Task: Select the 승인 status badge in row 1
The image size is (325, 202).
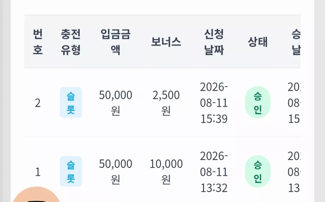Action: [x=258, y=171]
